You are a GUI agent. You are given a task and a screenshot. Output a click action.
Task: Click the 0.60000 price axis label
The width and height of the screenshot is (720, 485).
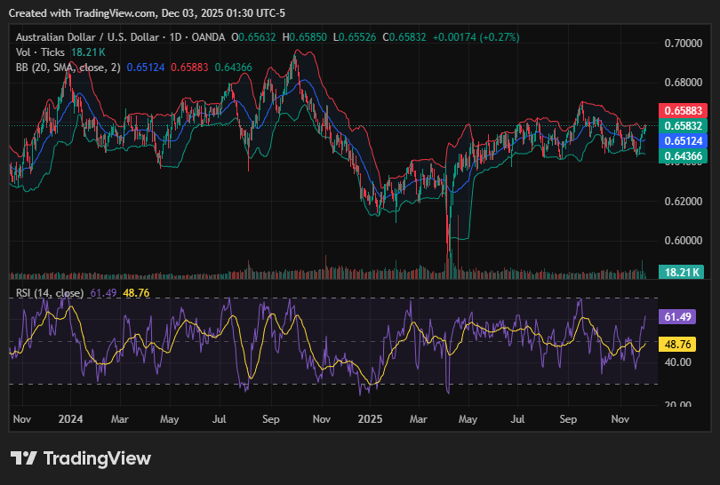point(682,241)
